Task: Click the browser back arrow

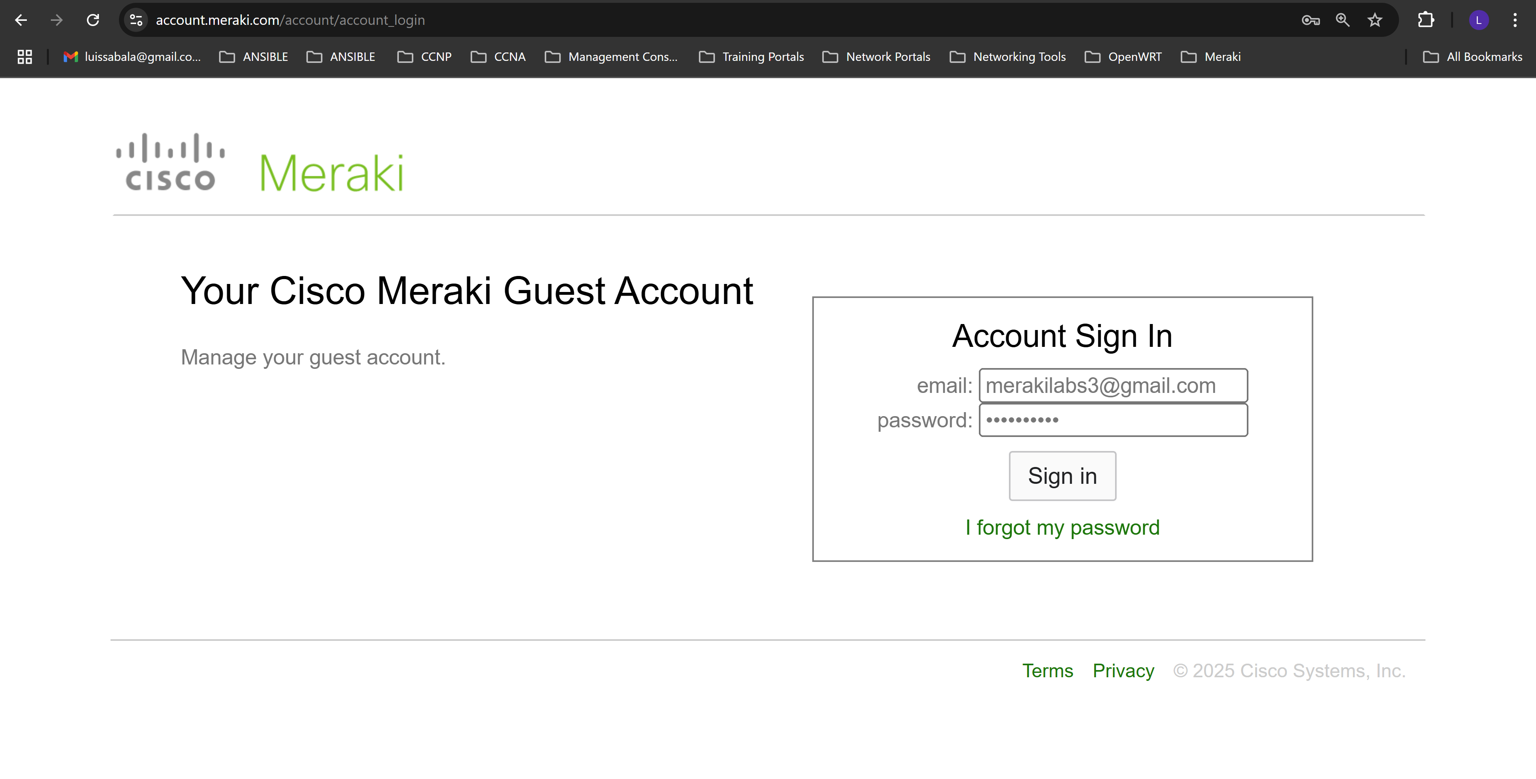Action: [x=21, y=20]
